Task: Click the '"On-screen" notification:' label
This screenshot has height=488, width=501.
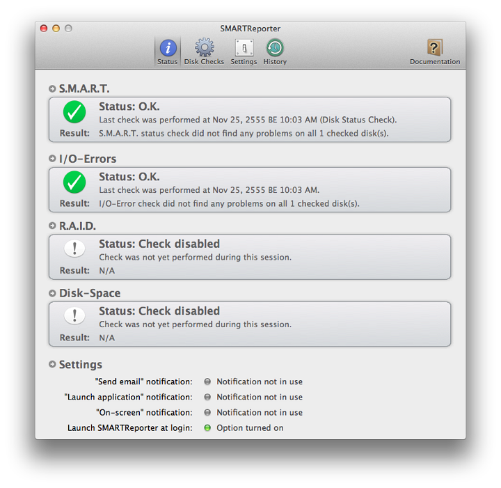Action: point(145,412)
